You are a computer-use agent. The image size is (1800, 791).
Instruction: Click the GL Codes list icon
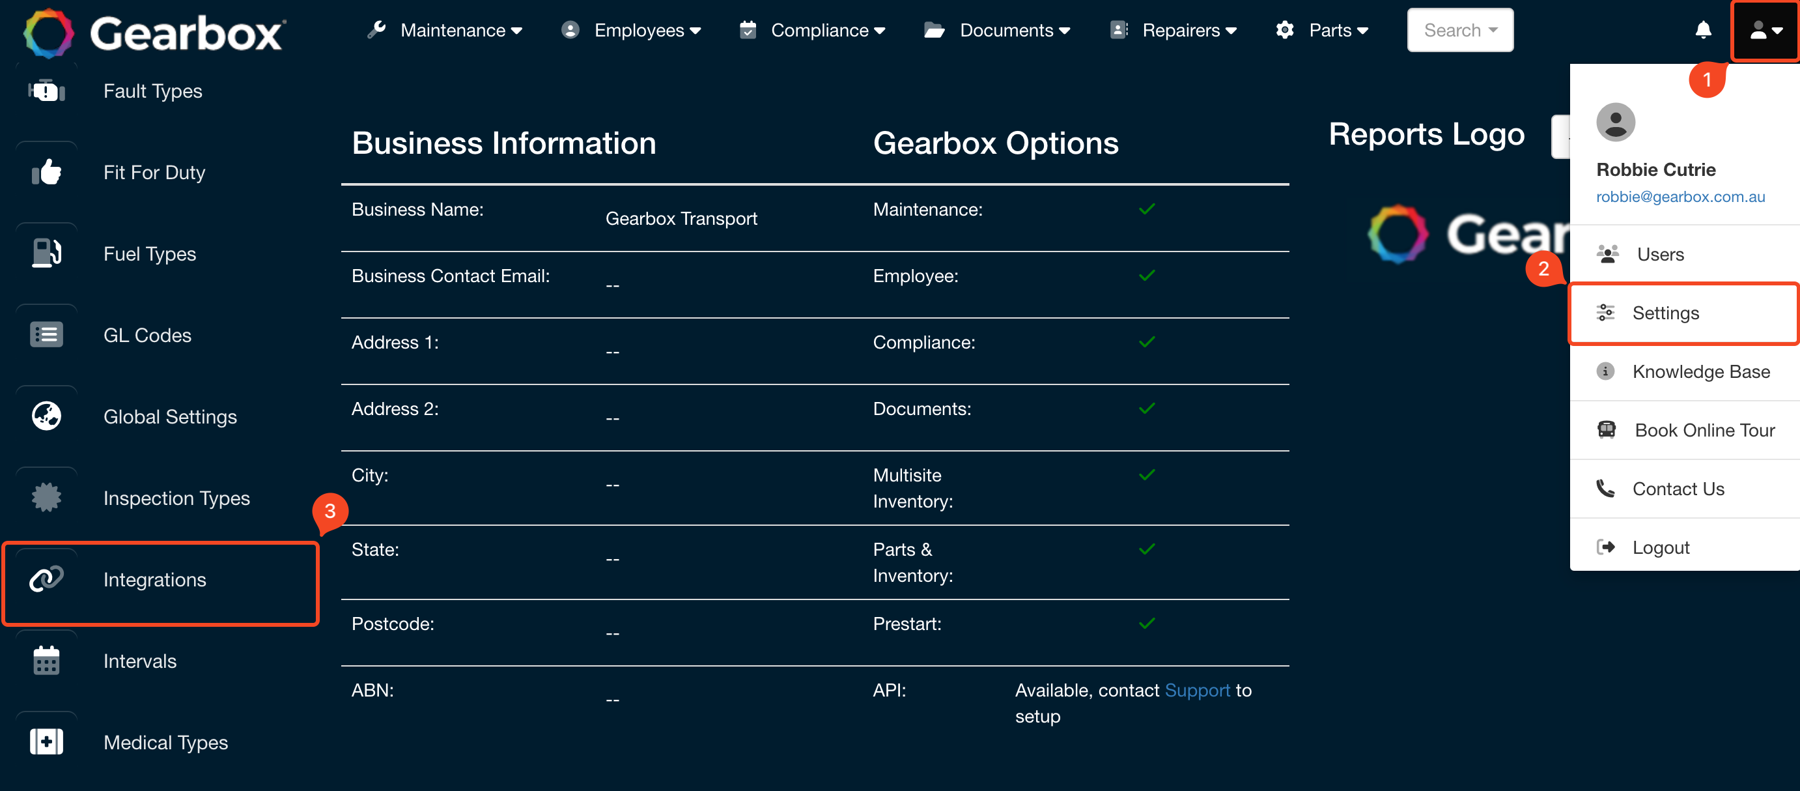pos(46,335)
